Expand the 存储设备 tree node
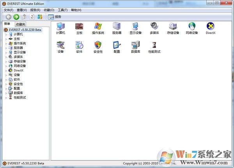234x168 pixels. pyautogui.click(x=6, y=61)
